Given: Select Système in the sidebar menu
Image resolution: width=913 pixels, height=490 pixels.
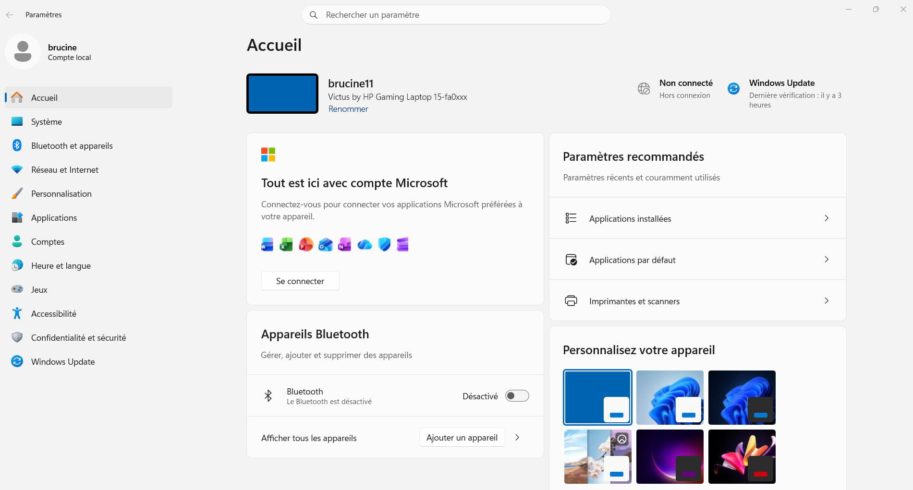Looking at the screenshot, I should pyautogui.click(x=47, y=122).
